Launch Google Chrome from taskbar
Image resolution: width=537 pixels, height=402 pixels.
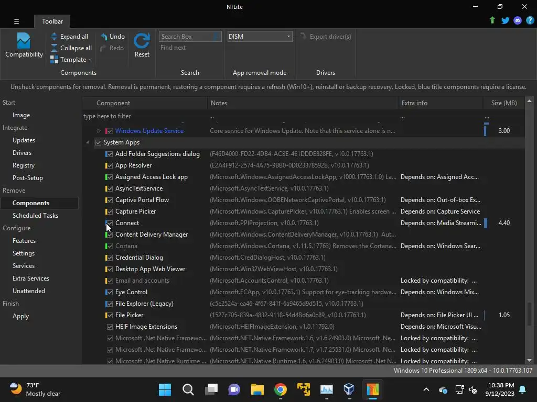pos(280,389)
